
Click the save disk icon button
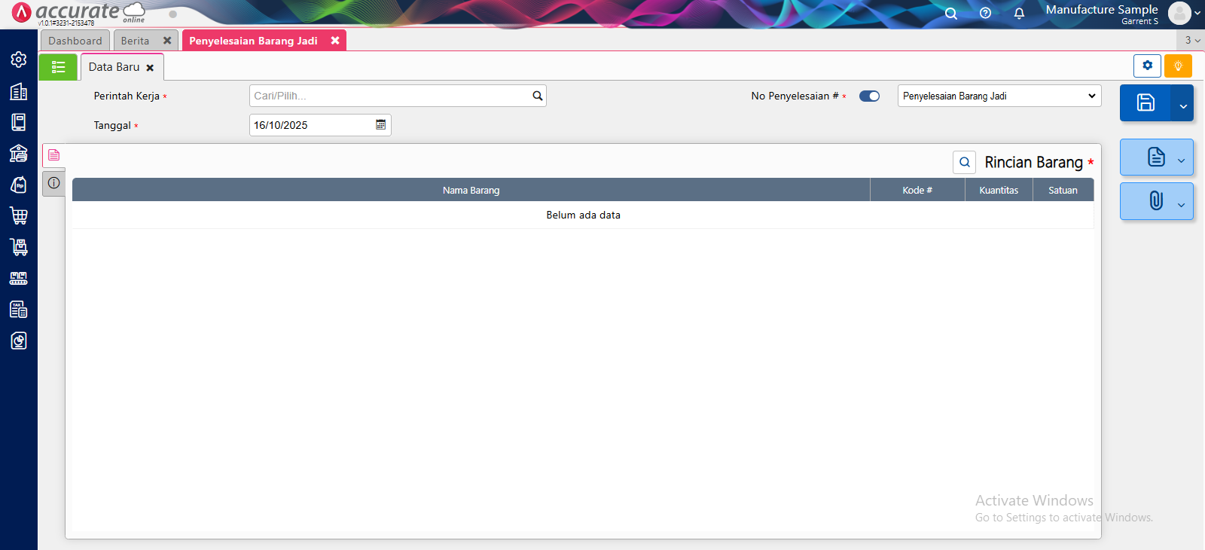pyautogui.click(x=1145, y=103)
